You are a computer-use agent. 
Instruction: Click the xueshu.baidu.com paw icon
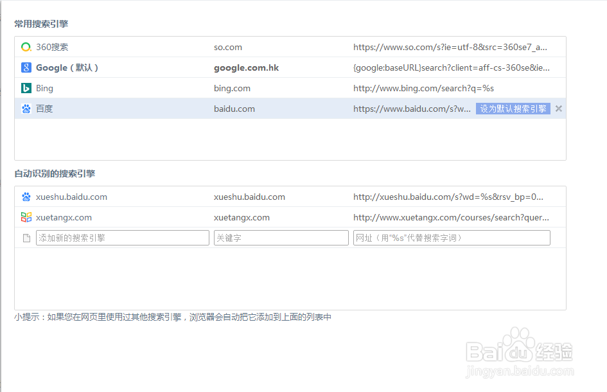[x=26, y=197]
